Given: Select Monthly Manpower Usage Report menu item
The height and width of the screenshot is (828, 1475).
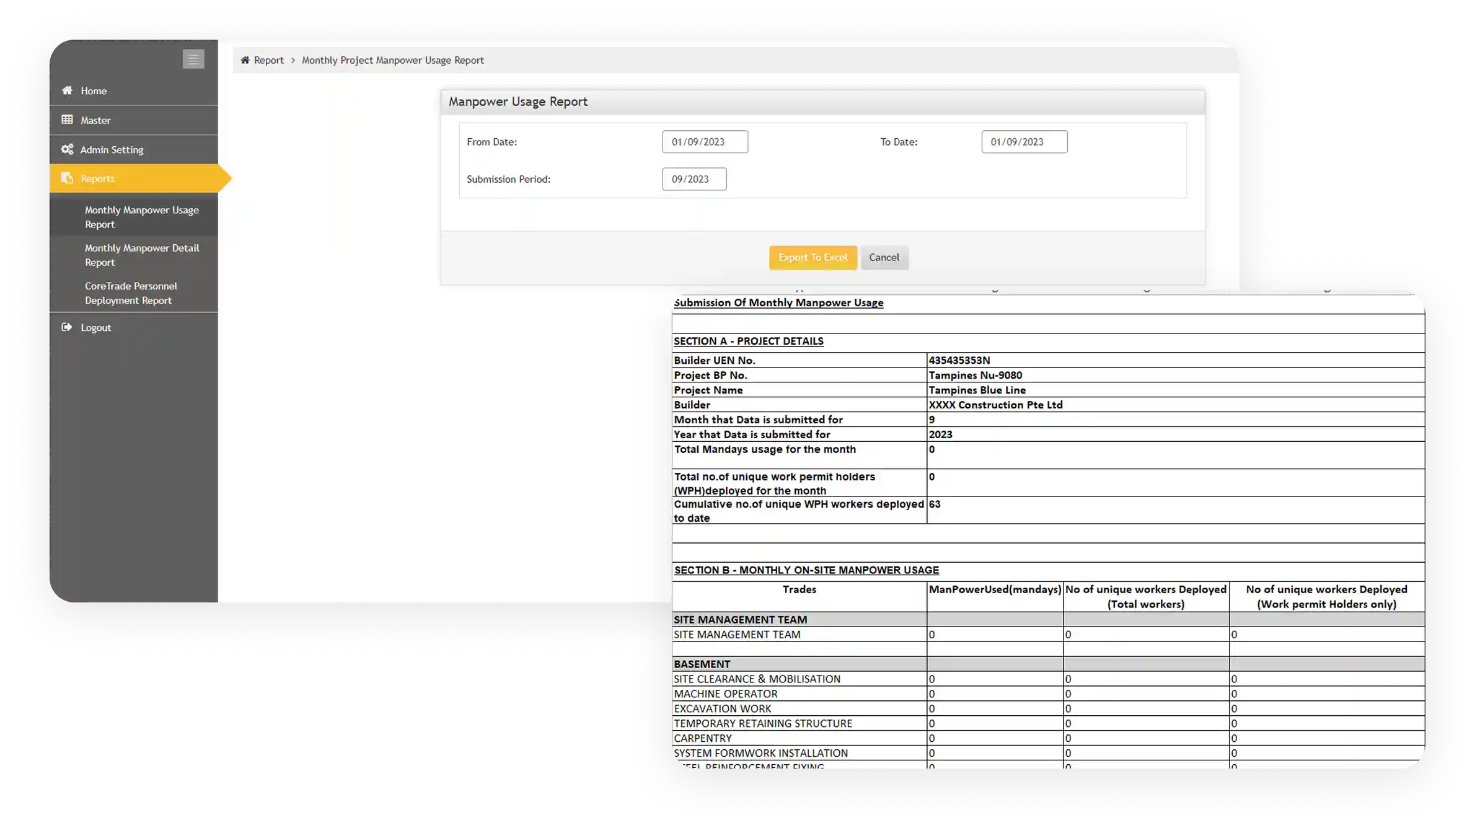Looking at the screenshot, I should click(142, 217).
